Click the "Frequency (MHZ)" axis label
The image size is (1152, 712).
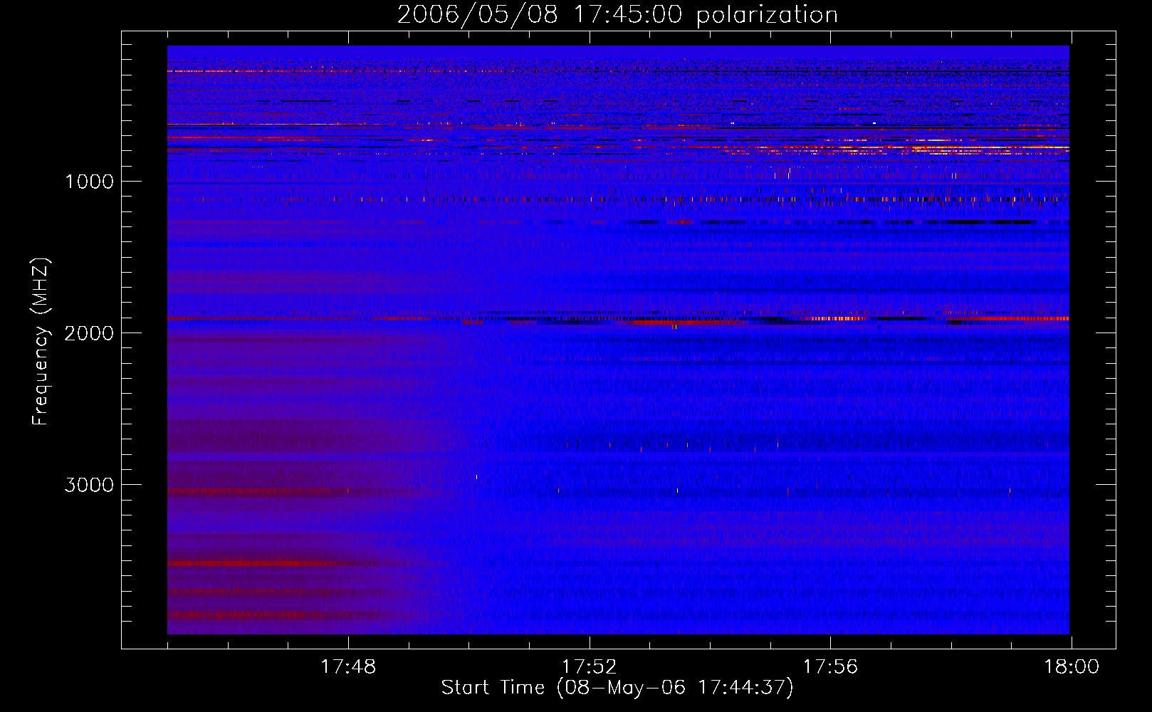point(41,342)
